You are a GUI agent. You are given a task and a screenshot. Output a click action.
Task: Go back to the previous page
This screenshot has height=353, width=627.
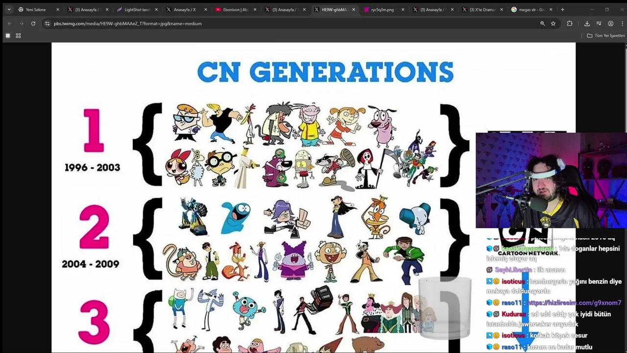[x=9, y=24]
